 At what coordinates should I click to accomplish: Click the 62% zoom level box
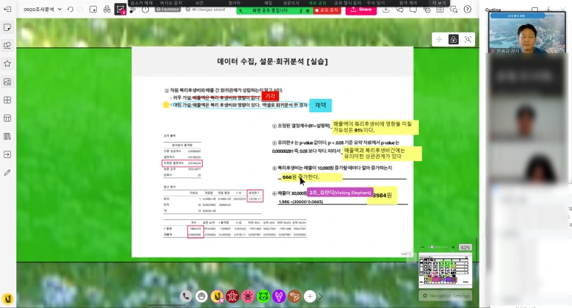tap(465, 247)
